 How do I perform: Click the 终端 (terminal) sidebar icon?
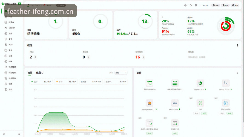[6, 61]
